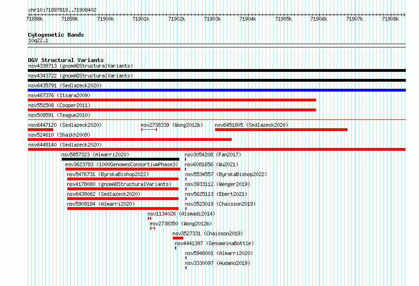Screen dimensions: 419x286
Task: Click the 71905k ruler position
Action: pos(283,19)
